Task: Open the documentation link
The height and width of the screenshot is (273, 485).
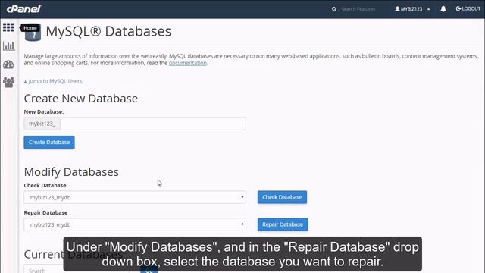Action: click(188, 63)
